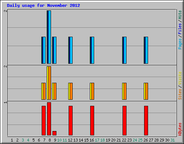Click the red KBytes bar for day 12
The height and width of the screenshot is (144, 184).
click(x=70, y=121)
